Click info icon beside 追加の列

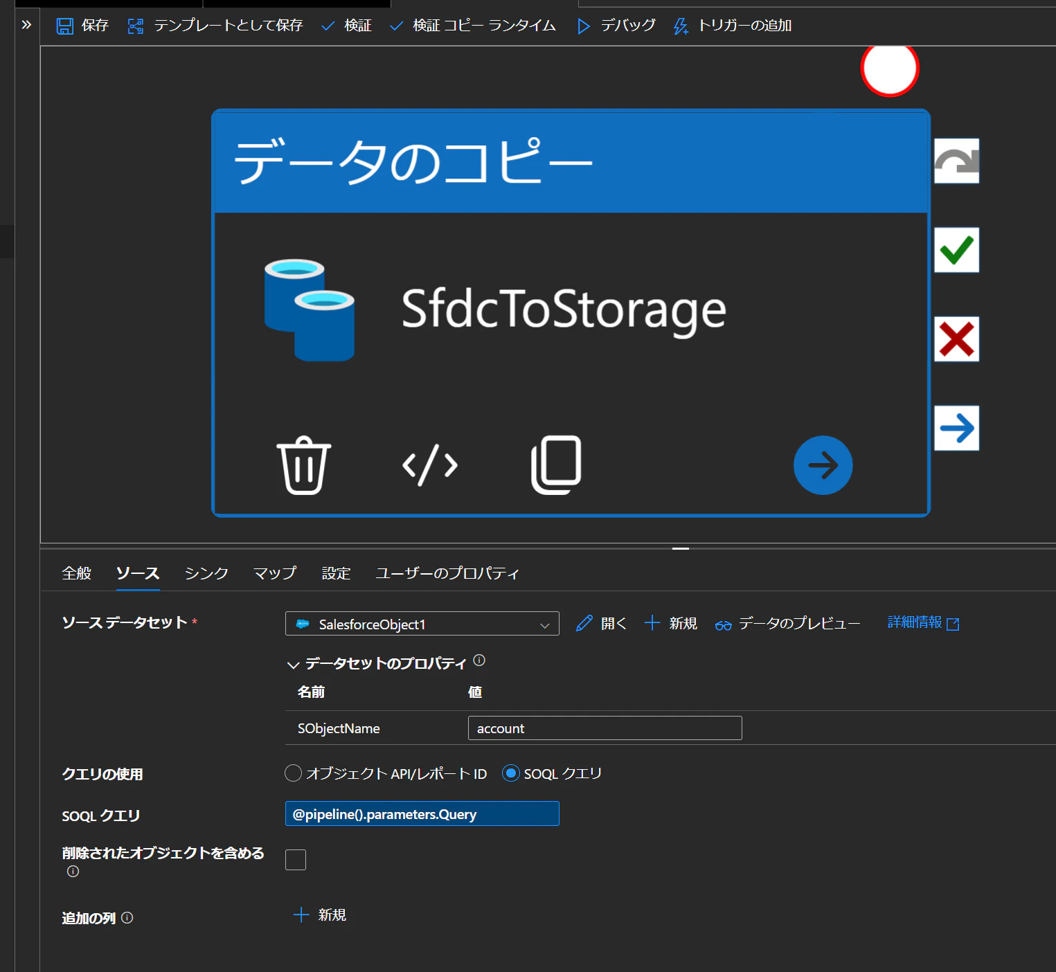coord(127,917)
